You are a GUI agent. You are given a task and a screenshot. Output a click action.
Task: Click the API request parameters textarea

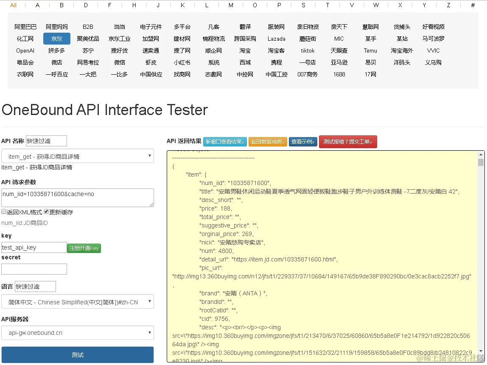point(78,197)
